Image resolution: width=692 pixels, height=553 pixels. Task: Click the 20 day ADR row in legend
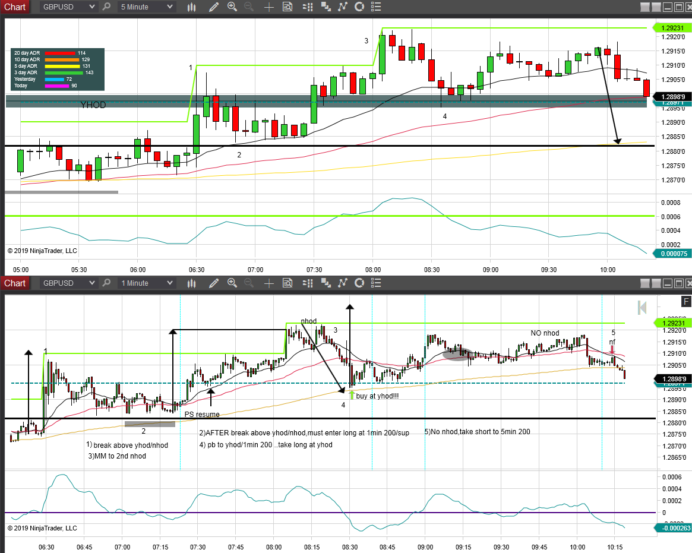pyautogui.click(x=50, y=53)
